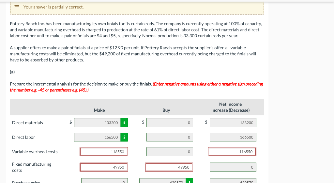Click the info icon beside Direct labor Make

click(x=124, y=137)
